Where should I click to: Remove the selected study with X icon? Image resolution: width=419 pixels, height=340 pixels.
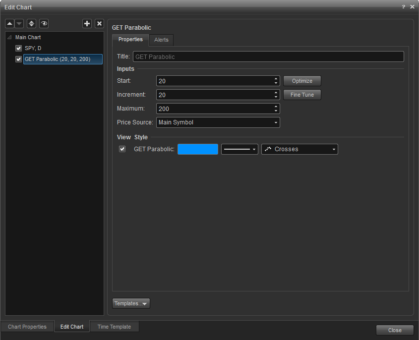[x=99, y=24]
